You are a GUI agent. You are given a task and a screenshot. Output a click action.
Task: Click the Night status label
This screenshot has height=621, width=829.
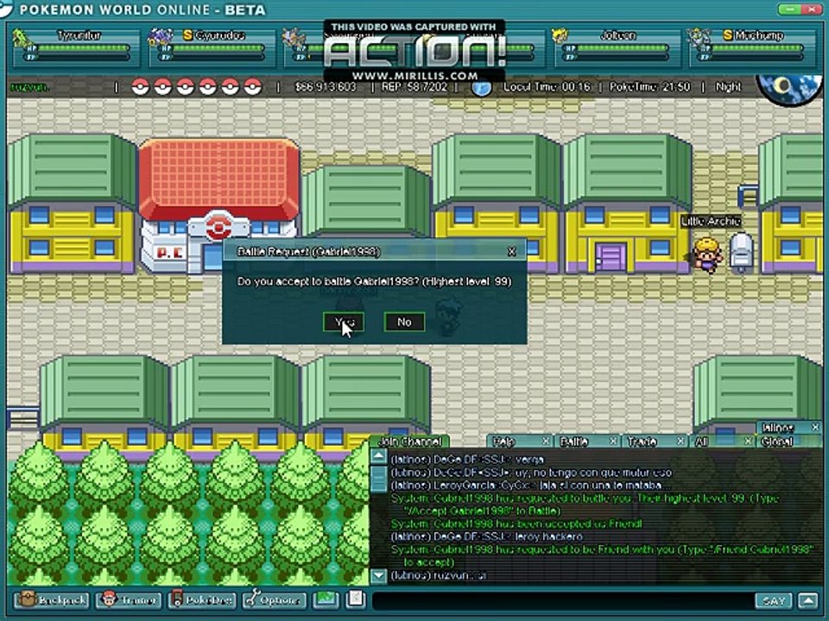pos(728,86)
